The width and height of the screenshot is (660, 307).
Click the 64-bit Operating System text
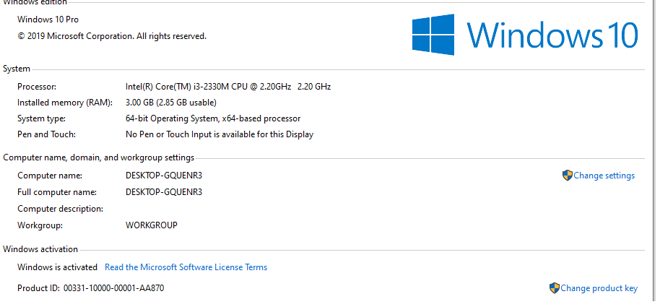[x=212, y=118]
